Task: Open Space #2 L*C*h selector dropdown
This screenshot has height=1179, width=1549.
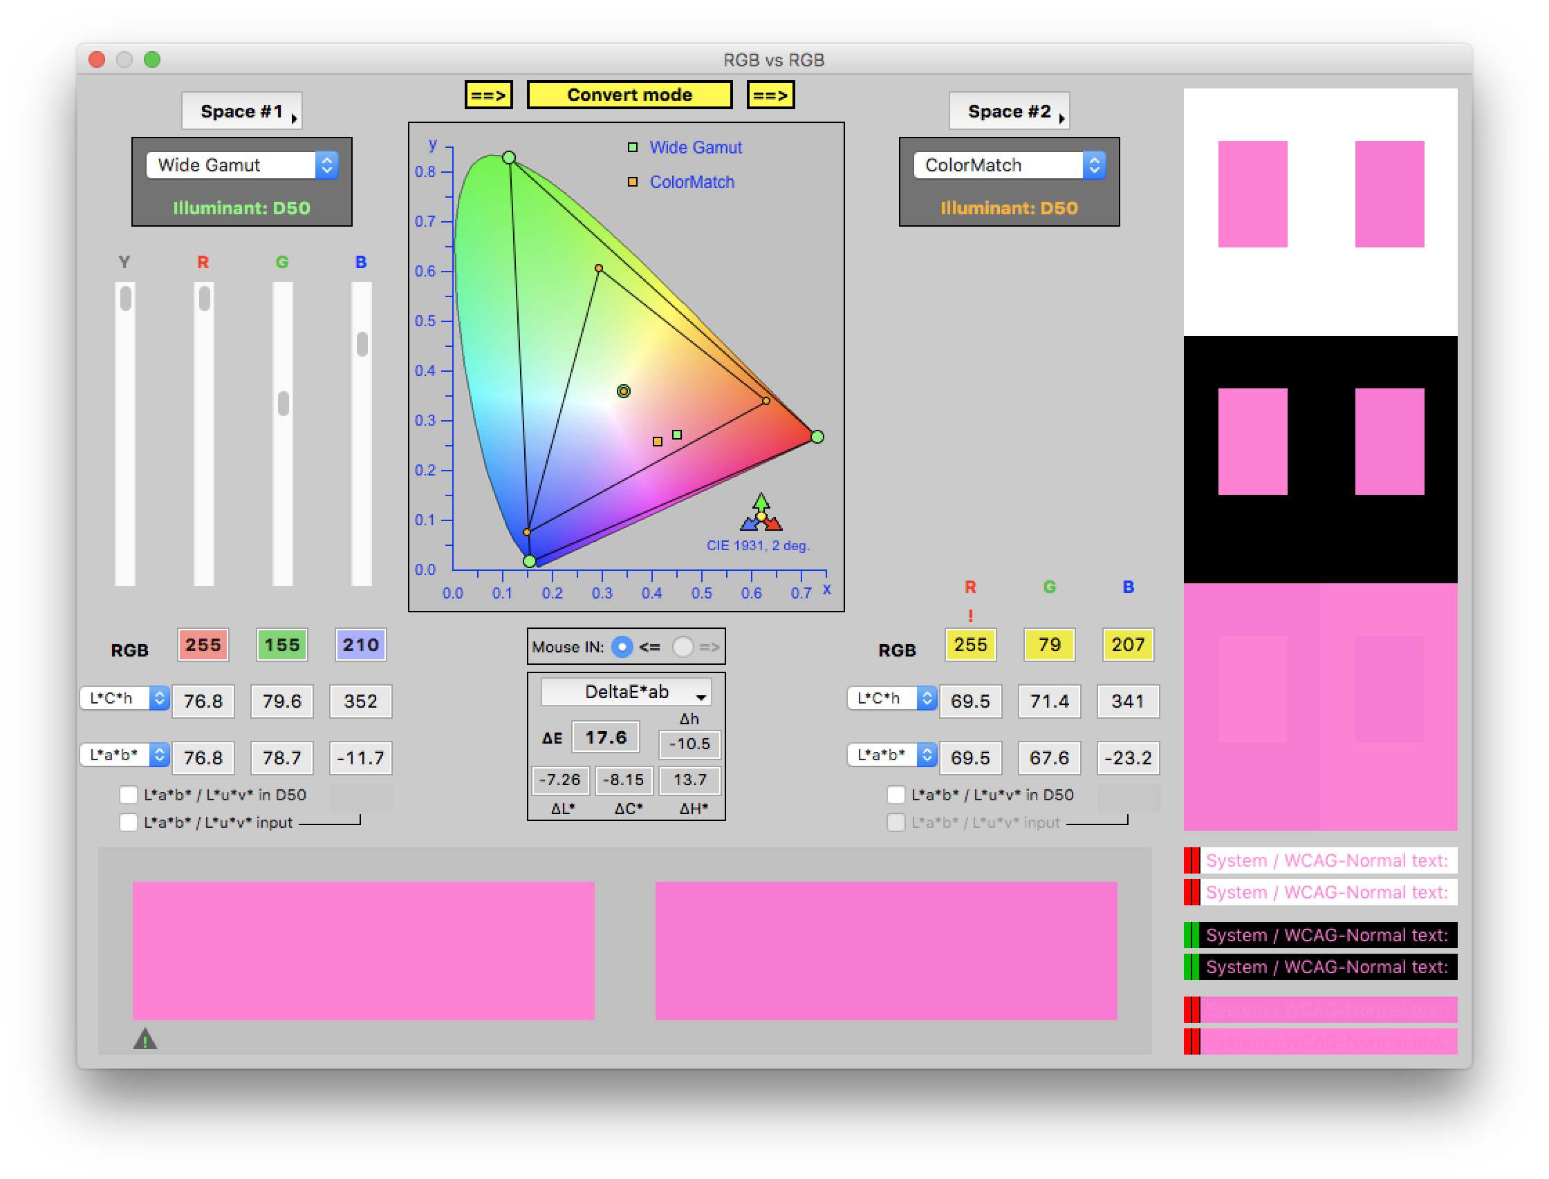Action: 892,698
